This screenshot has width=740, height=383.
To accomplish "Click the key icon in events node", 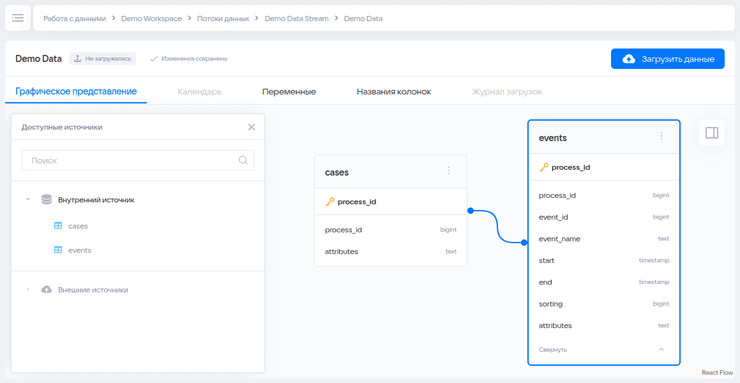I will tap(544, 167).
